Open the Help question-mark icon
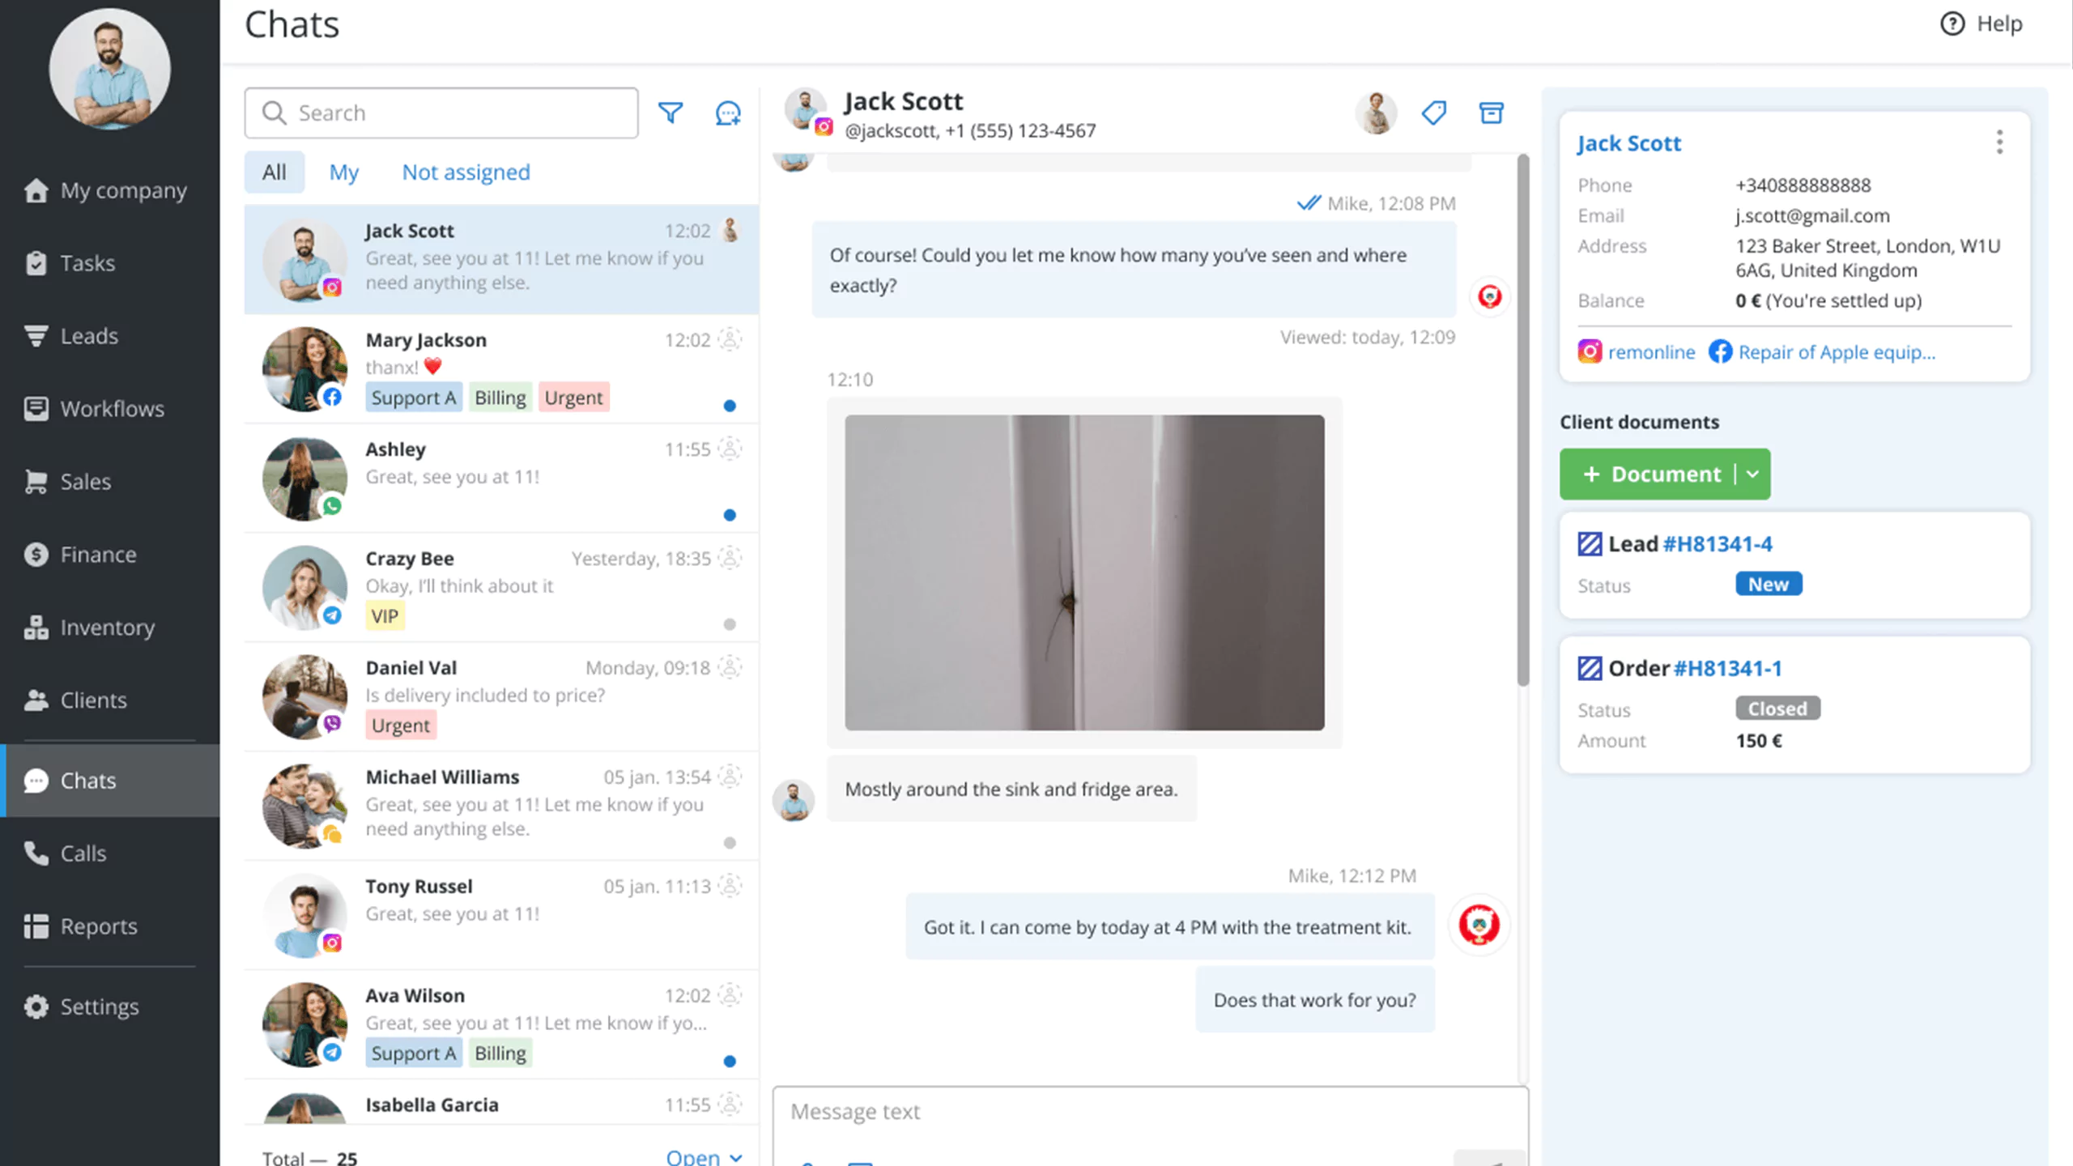The height and width of the screenshot is (1166, 2073). click(x=1952, y=23)
